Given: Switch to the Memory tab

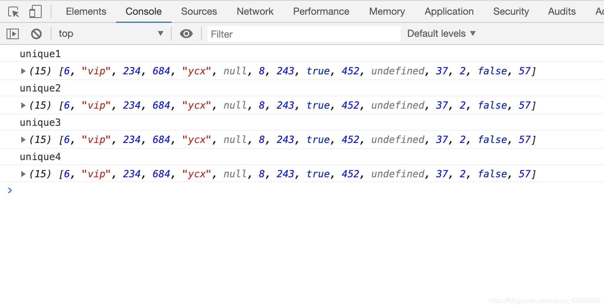Looking at the screenshot, I should [387, 11].
